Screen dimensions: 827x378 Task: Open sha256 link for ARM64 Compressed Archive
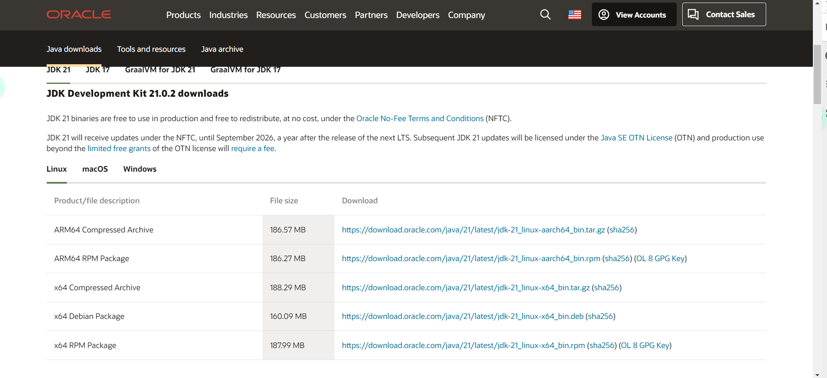(x=622, y=230)
